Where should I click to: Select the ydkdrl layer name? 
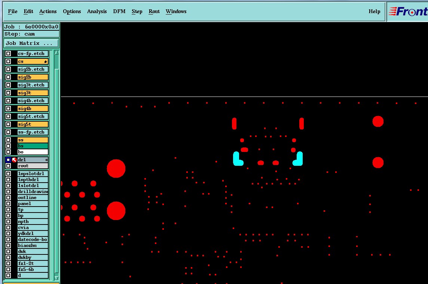pyautogui.click(x=33, y=233)
